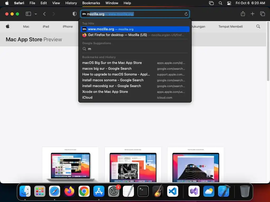
Task: Open Tempat Membeli navigation link
Action: [x=230, y=27]
